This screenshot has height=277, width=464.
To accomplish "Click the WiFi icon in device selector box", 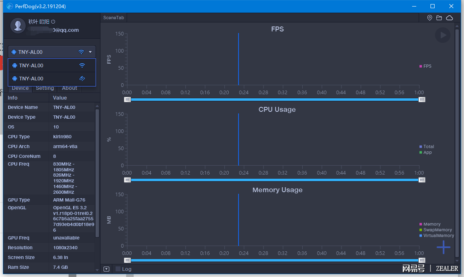I will [81, 52].
